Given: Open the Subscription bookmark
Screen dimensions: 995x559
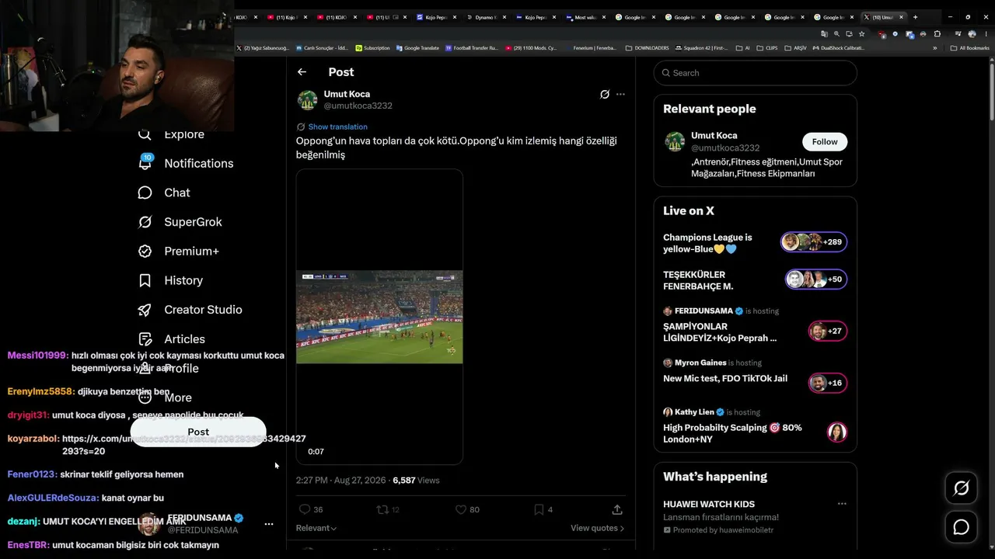Looking at the screenshot, I should pyautogui.click(x=372, y=48).
